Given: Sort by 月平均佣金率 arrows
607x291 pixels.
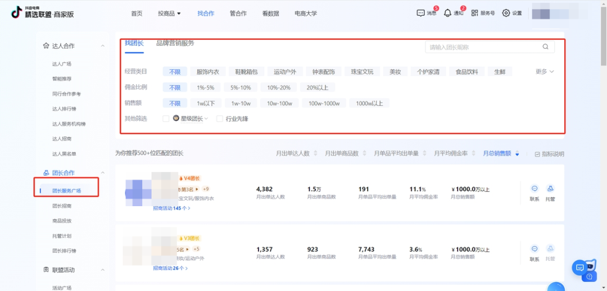Looking at the screenshot, I should coord(473,153).
